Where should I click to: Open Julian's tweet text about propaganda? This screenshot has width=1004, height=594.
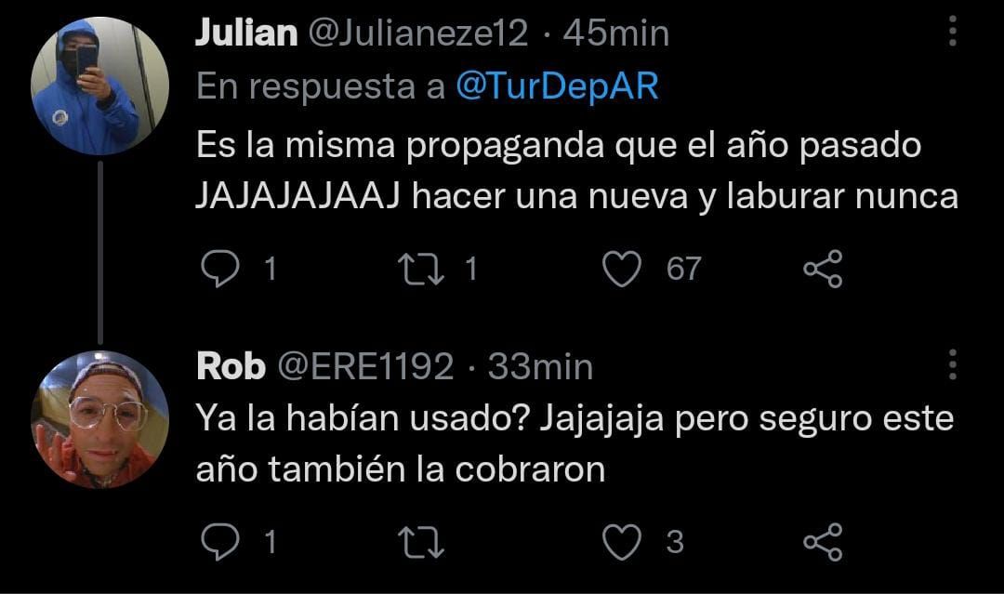576,170
